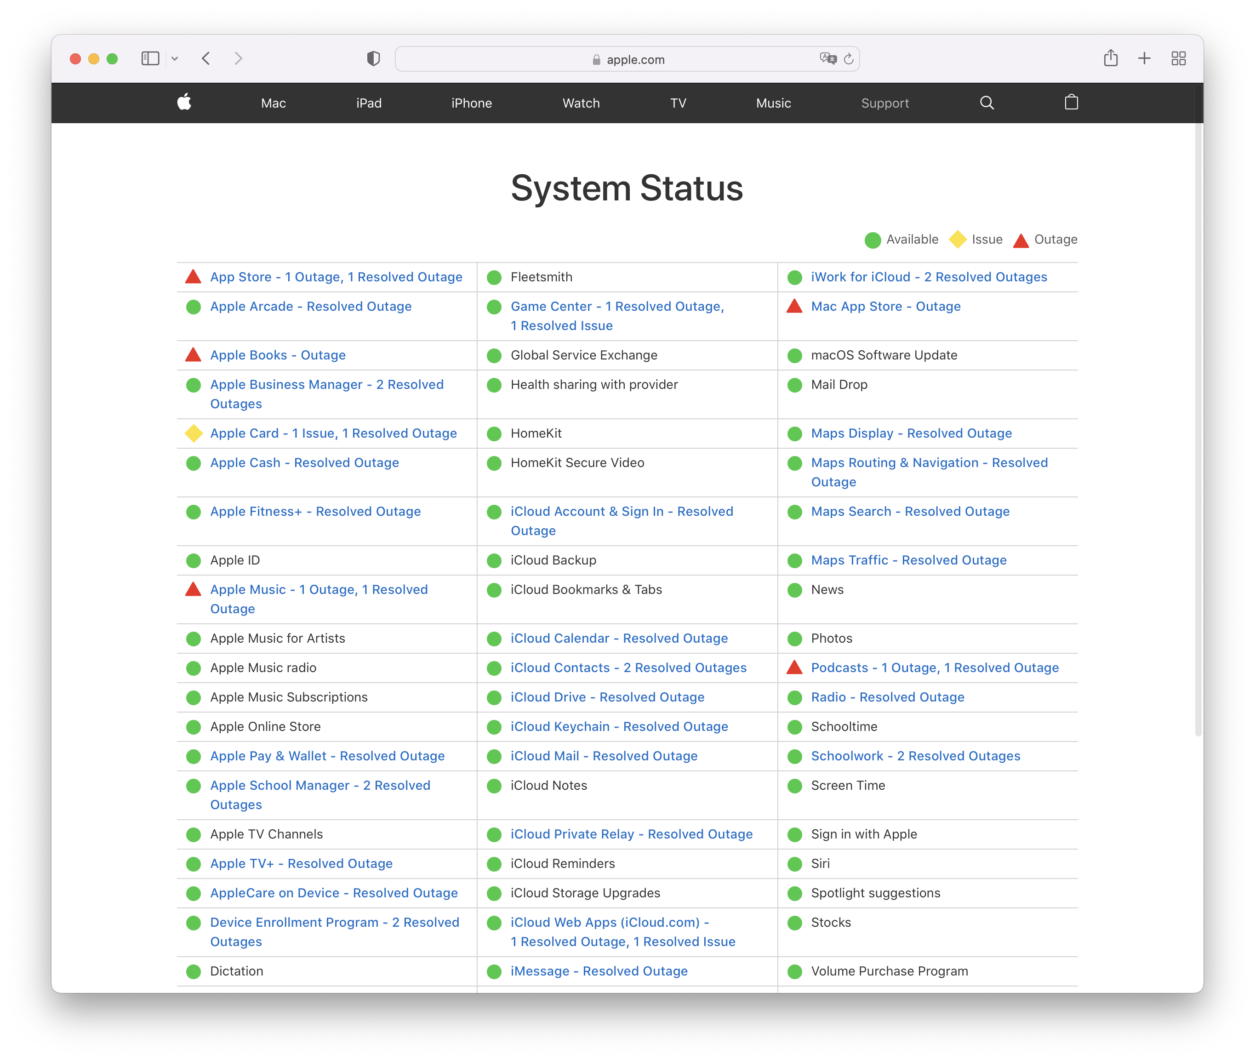
Task: Open the search magnifier icon
Action: (x=986, y=103)
